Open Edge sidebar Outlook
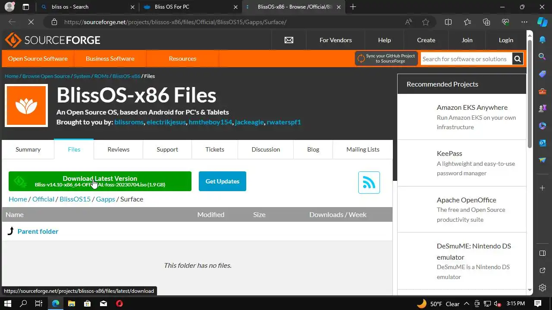The image size is (552, 310). pos(543,143)
